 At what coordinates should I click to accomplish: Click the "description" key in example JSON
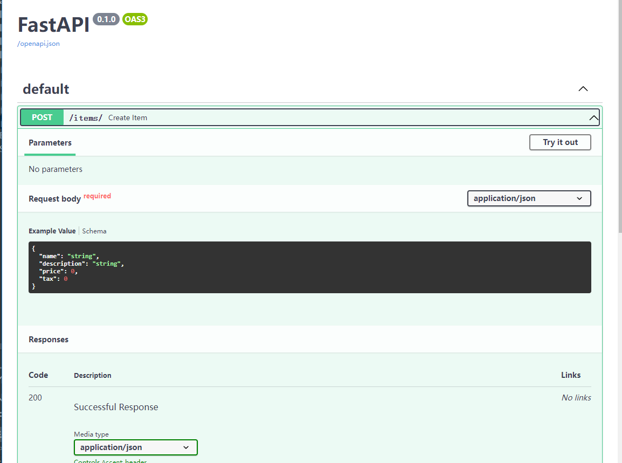pos(62,264)
